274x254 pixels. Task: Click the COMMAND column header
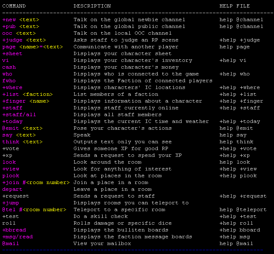coord(14,6)
